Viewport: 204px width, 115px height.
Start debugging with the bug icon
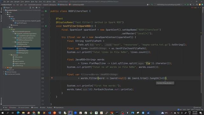pos(188,4)
